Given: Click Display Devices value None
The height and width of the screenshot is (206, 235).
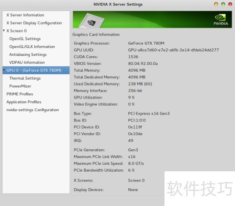Looking at the screenshot, I should tap(133, 190).
